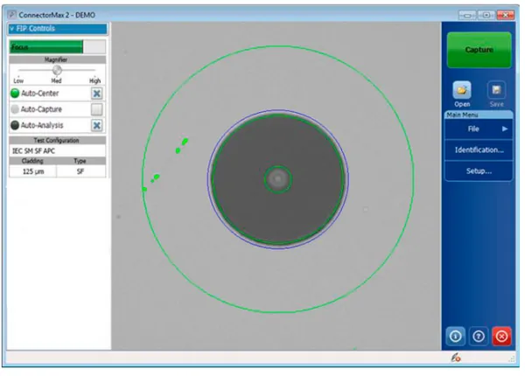Click the Magnifier slider knob
The width and height of the screenshot is (525, 376).
(x=57, y=69)
